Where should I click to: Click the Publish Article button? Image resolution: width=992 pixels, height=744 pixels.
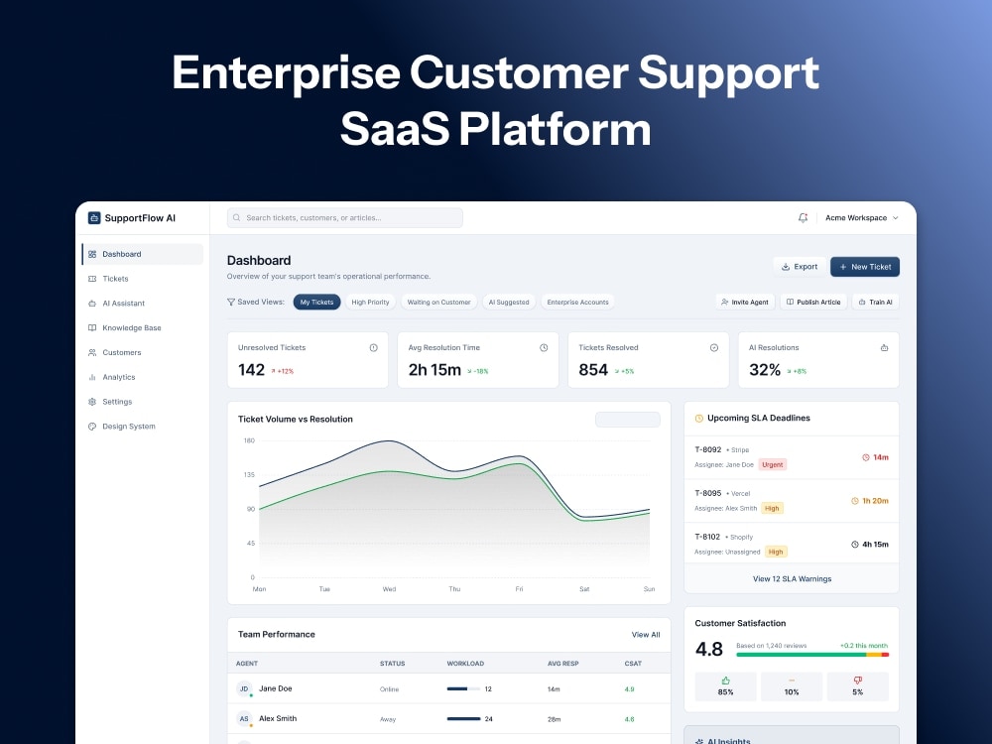(813, 303)
